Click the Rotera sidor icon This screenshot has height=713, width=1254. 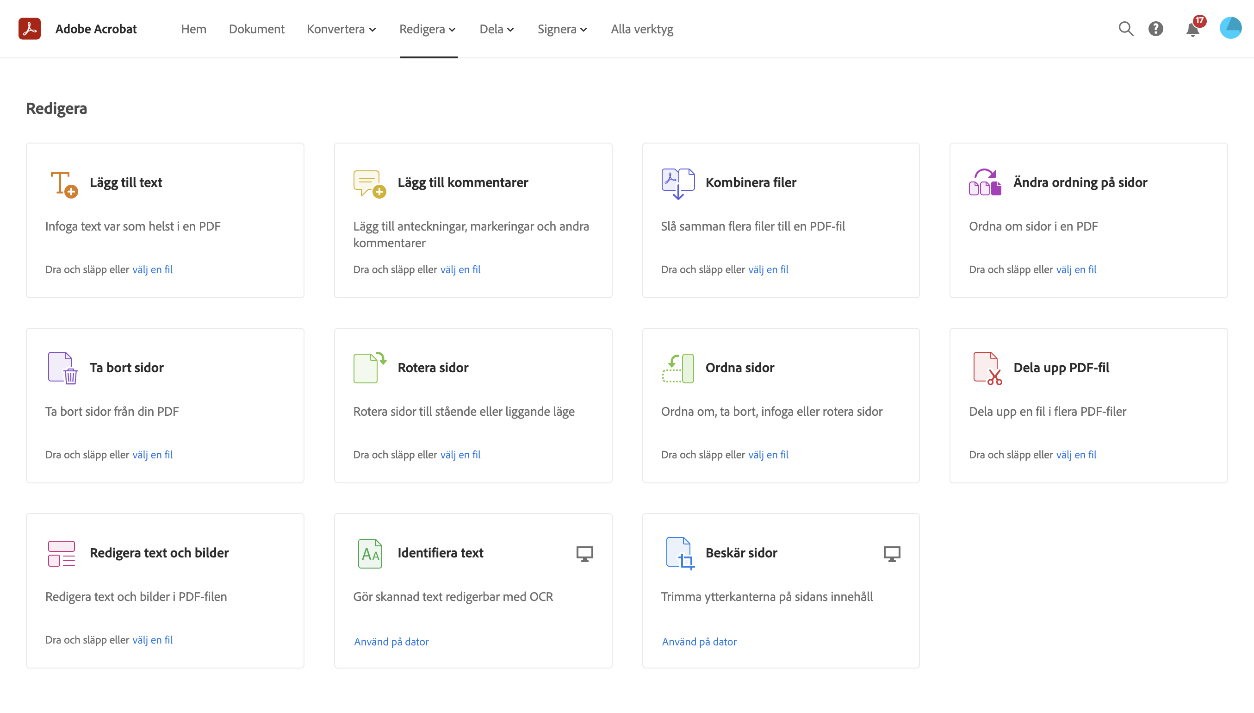[370, 368]
